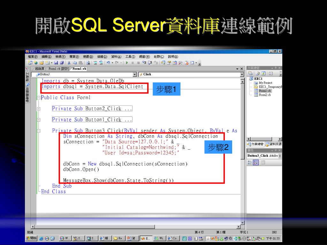Click the Paste clipboard icon
This screenshot has height=245, width=327.
tap(80, 63)
